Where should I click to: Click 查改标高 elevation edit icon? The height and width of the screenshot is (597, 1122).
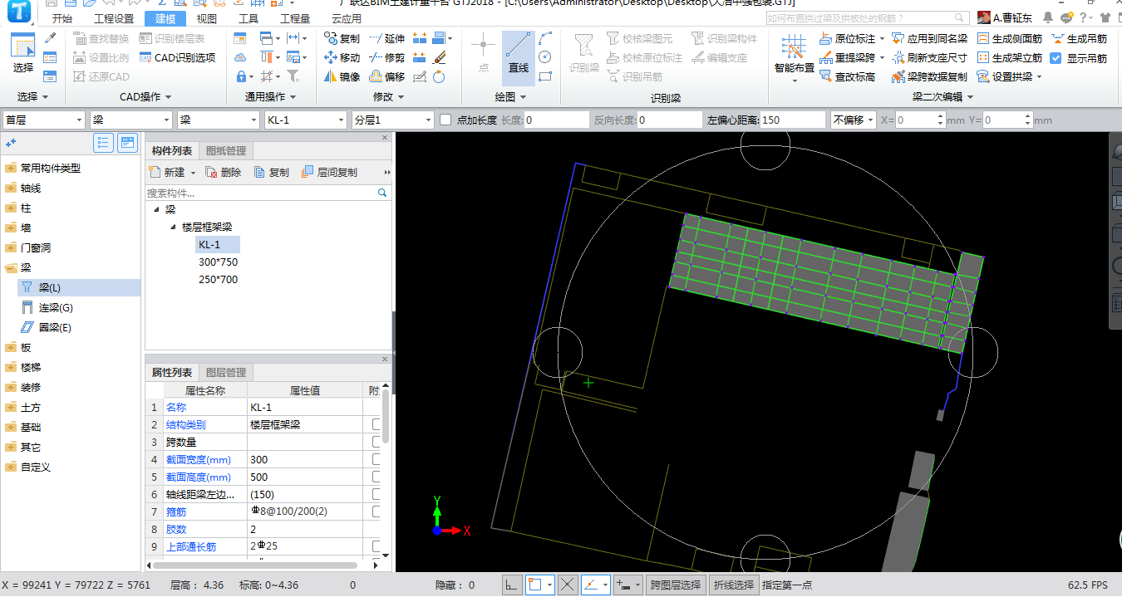847,76
